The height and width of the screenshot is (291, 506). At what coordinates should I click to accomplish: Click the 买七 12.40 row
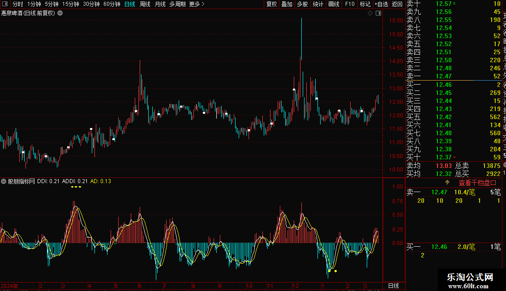454,133
